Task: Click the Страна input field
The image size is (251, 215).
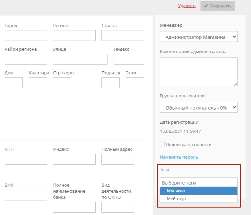Action: [x=122, y=35]
